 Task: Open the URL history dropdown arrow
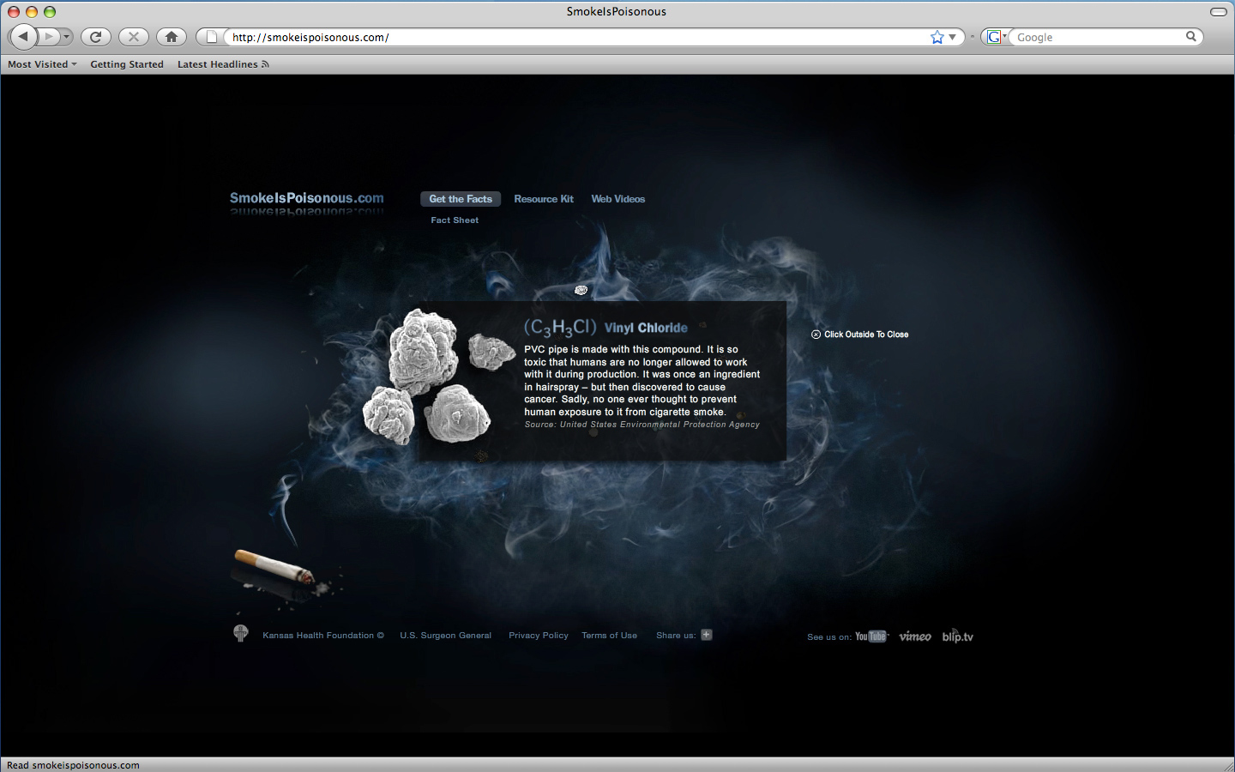pyautogui.click(x=952, y=37)
